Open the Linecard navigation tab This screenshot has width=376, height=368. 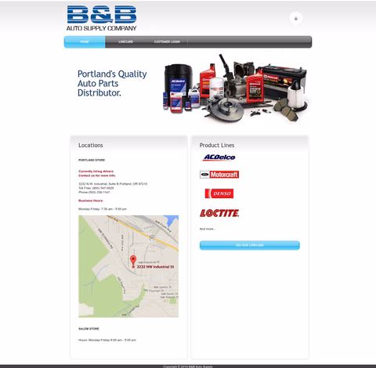[125, 41]
